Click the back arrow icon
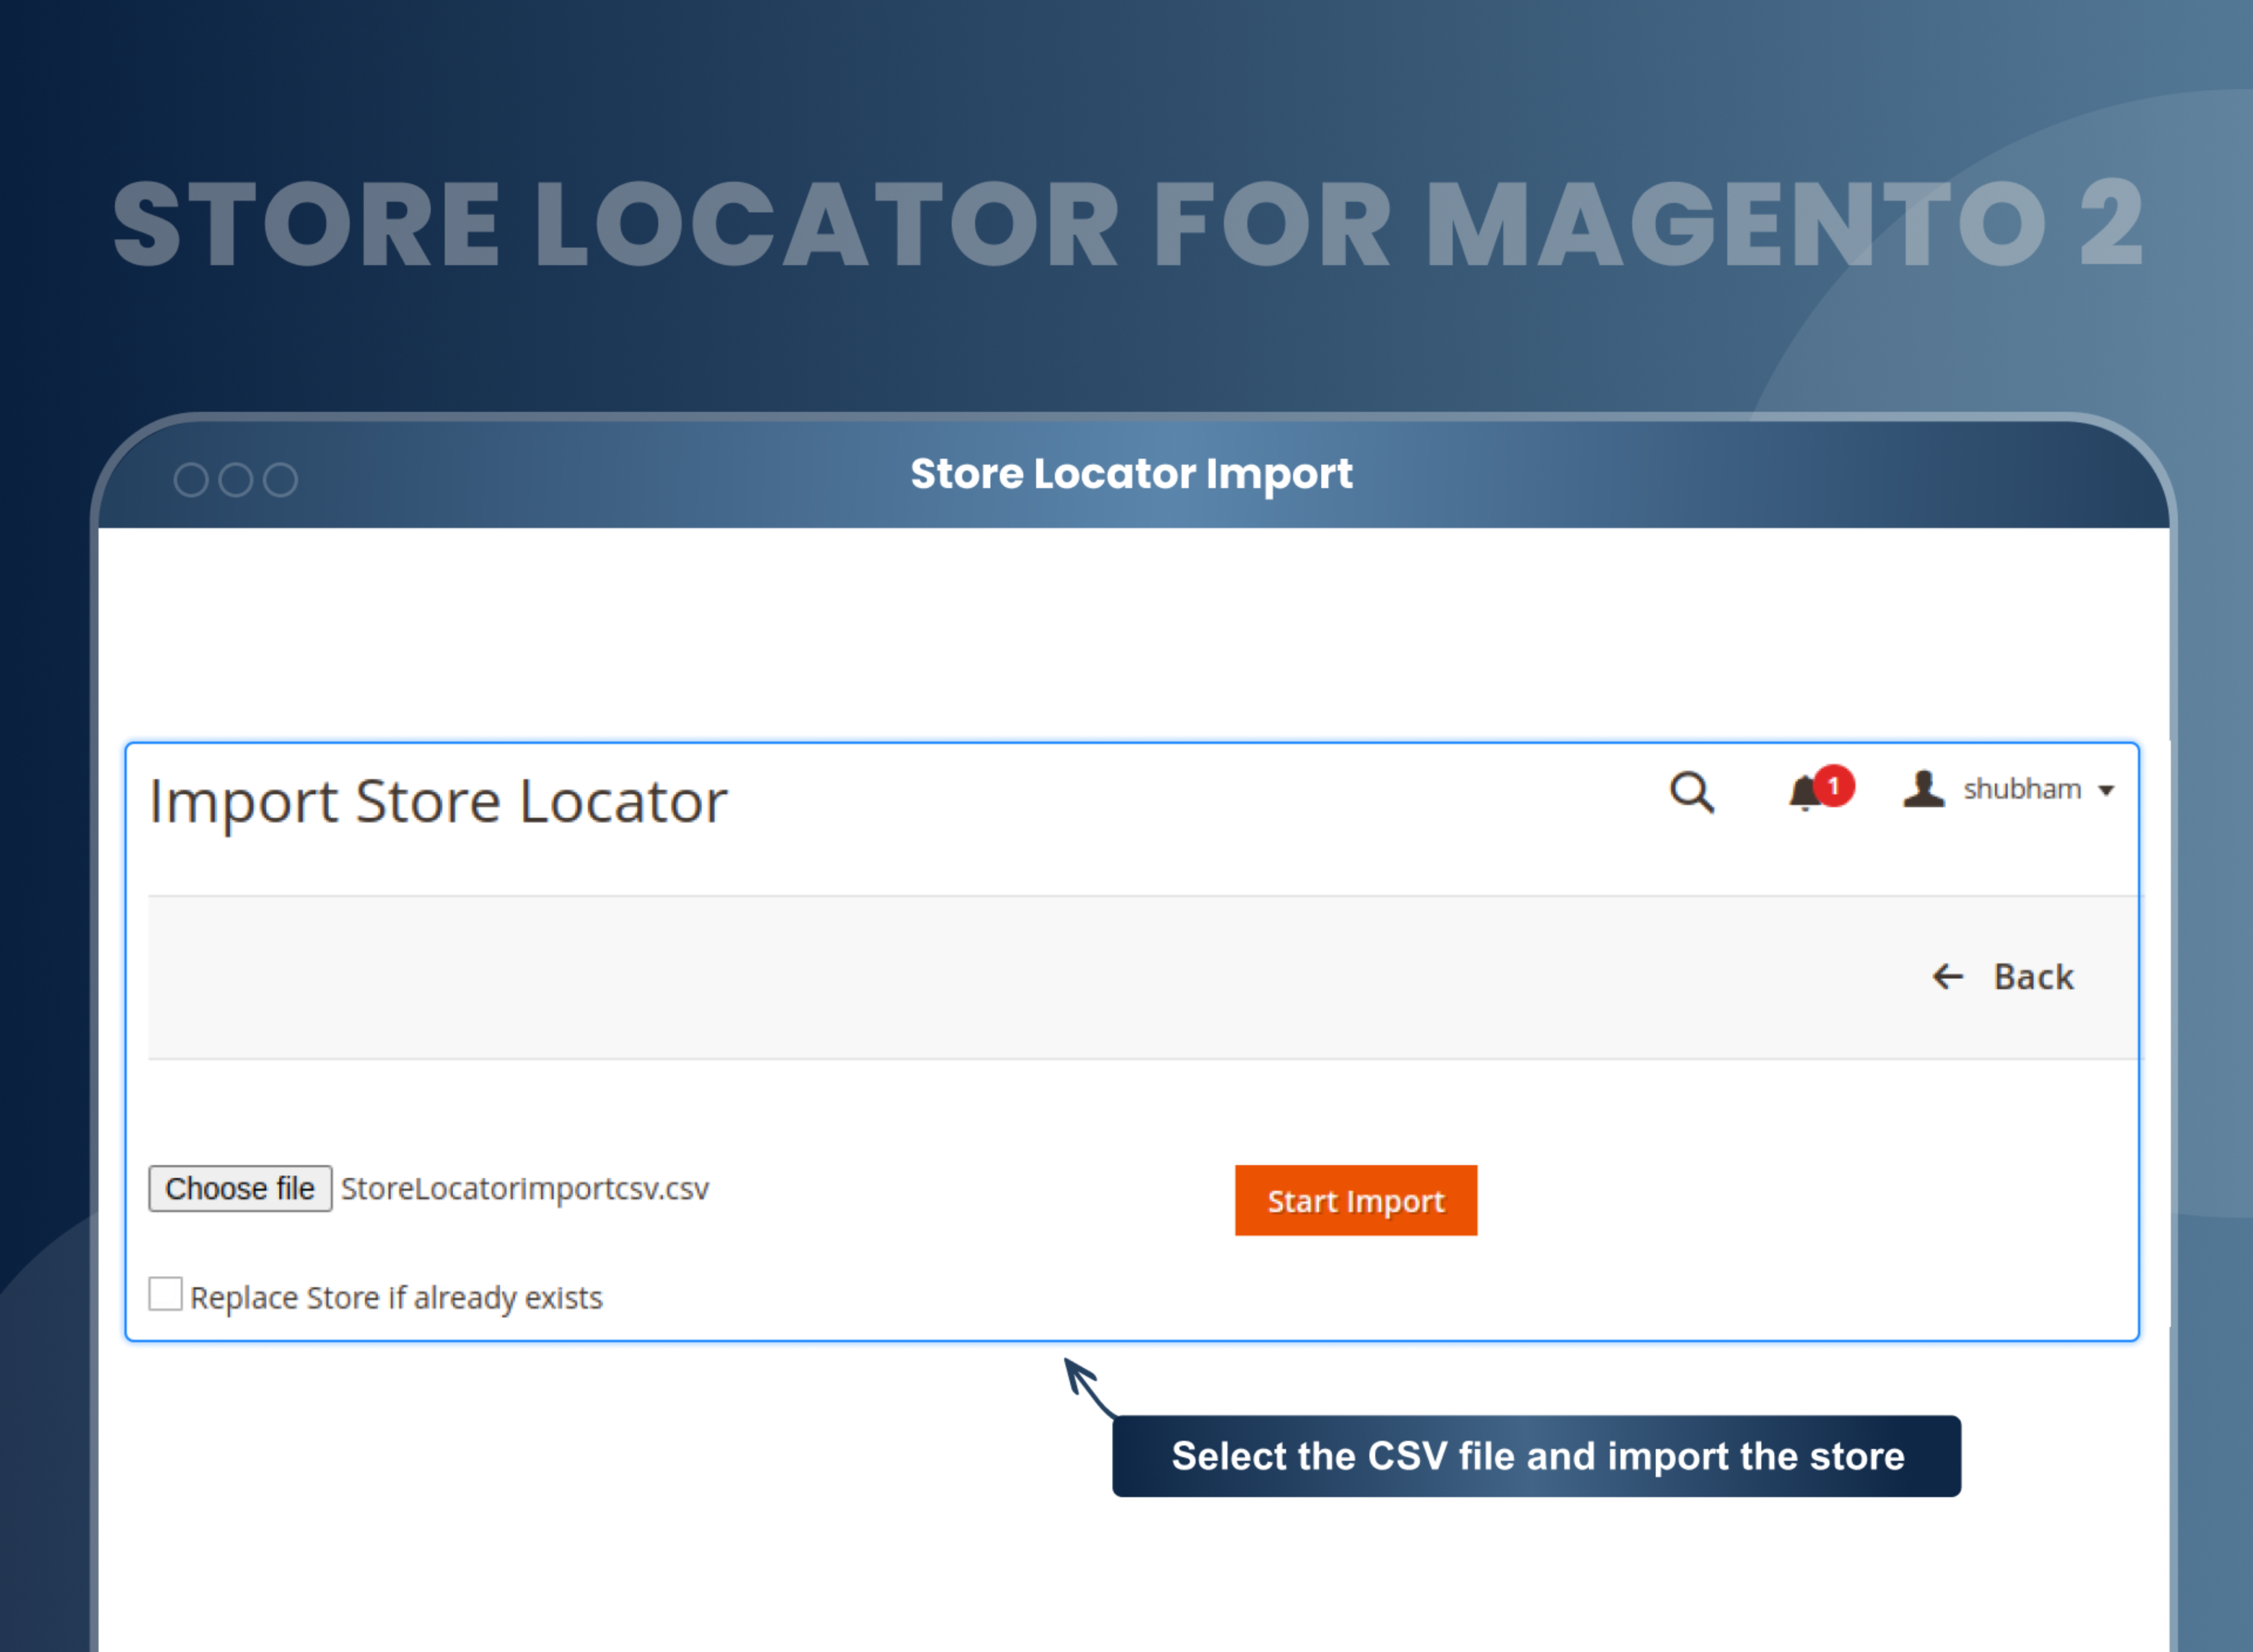This screenshot has width=2253, height=1652. tap(1948, 977)
